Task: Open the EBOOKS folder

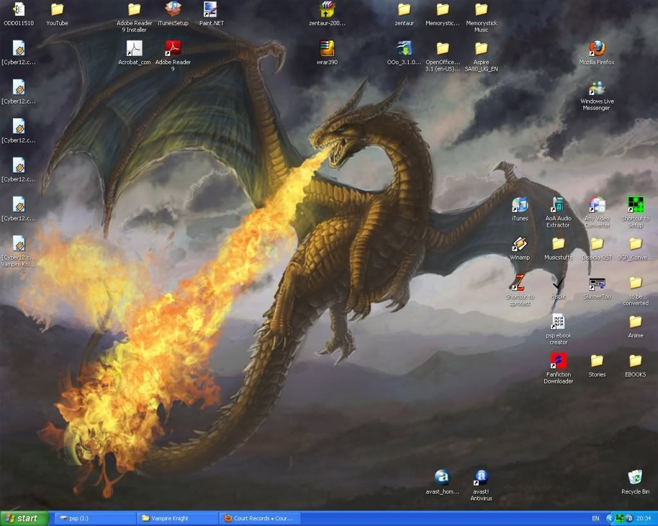Action: (636, 361)
